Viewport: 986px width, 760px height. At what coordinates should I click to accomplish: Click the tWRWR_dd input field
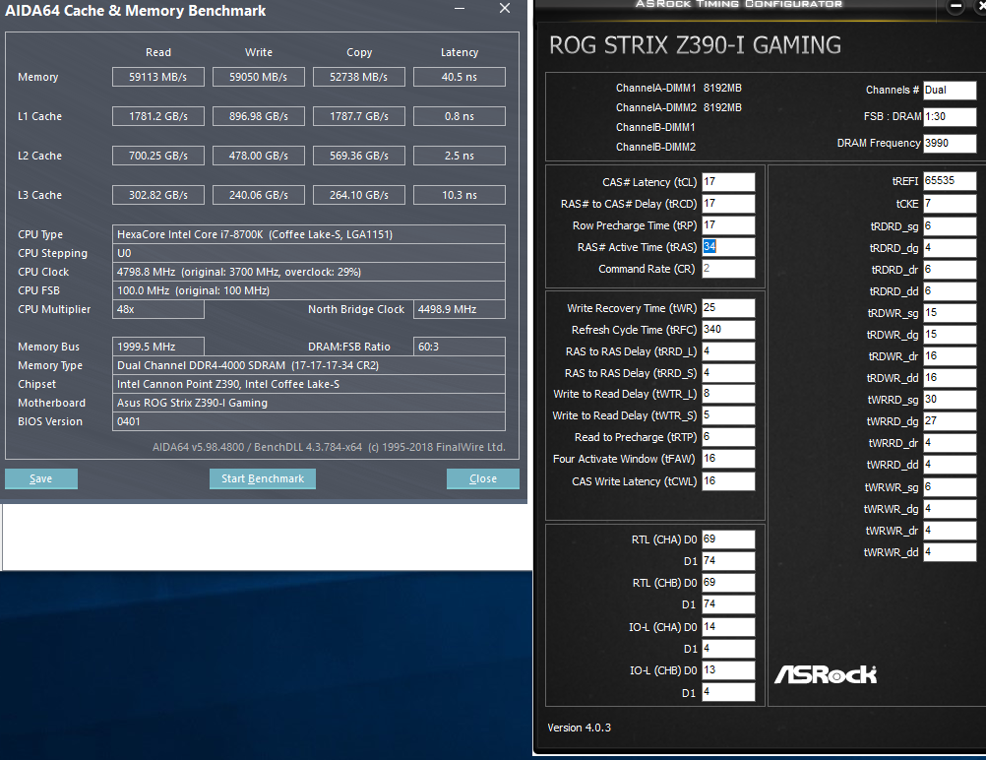click(x=950, y=552)
